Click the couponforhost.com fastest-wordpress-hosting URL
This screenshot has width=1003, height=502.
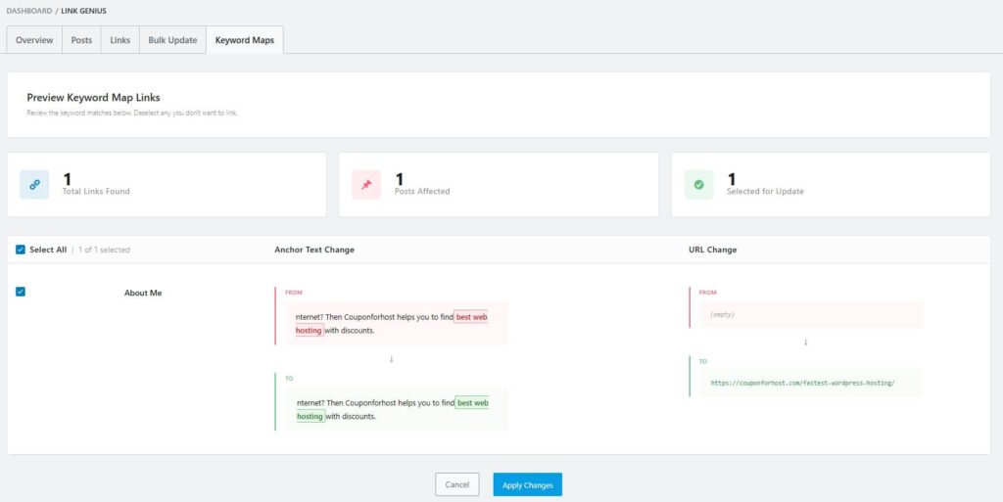pyautogui.click(x=802, y=384)
